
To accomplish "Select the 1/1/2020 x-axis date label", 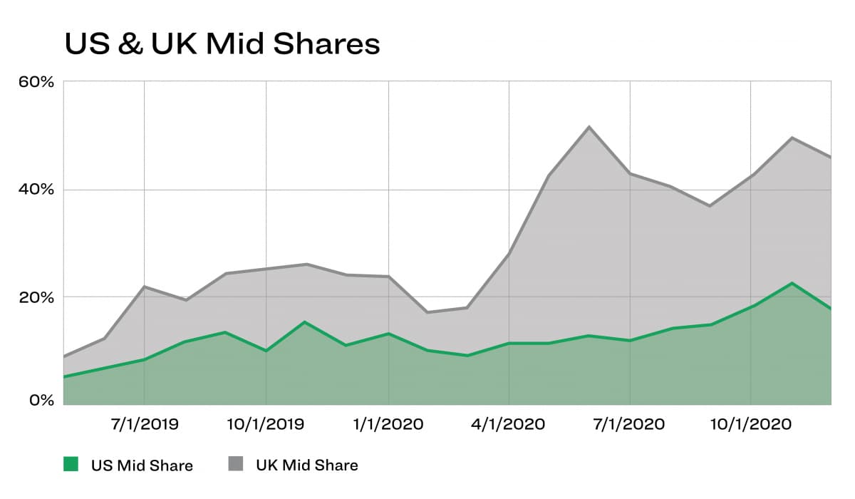I will click(x=388, y=425).
